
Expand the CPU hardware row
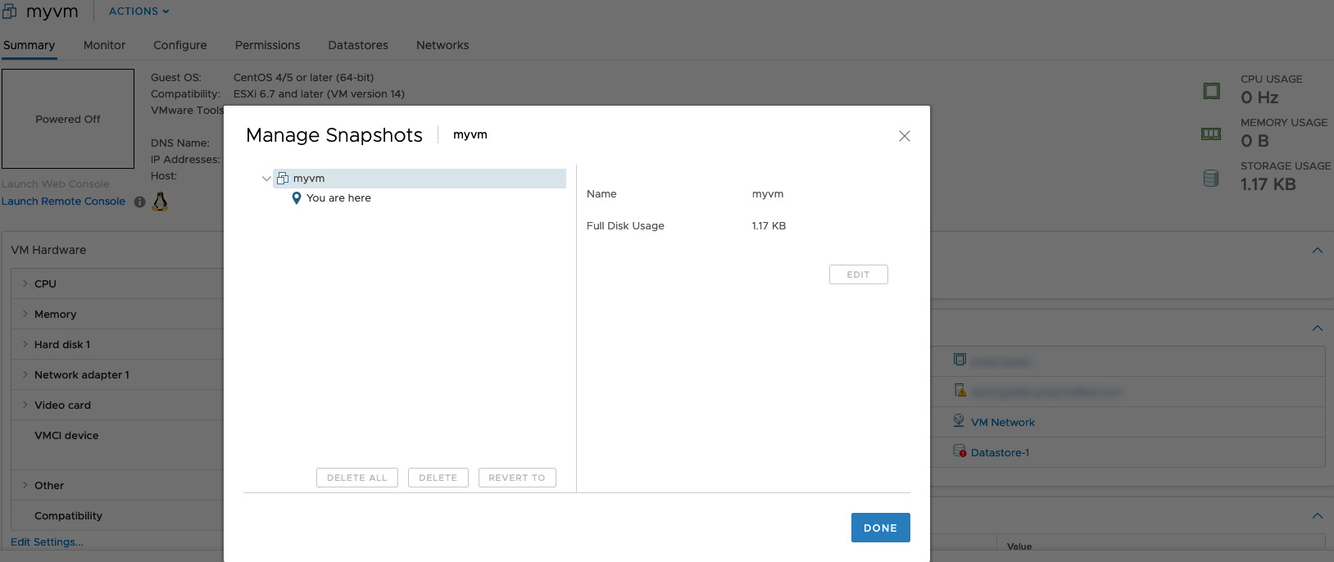pos(25,283)
